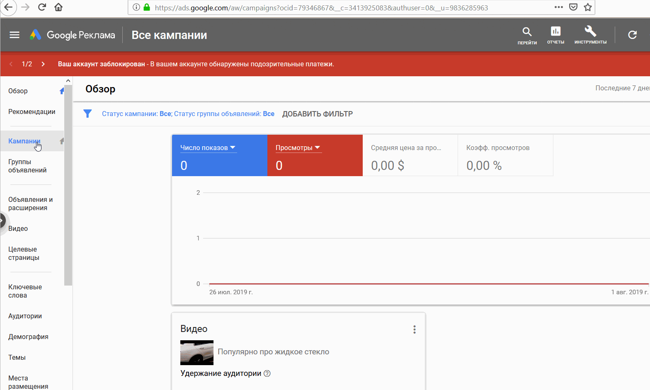
Task: Show the next alert notification
Action: click(43, 64)
